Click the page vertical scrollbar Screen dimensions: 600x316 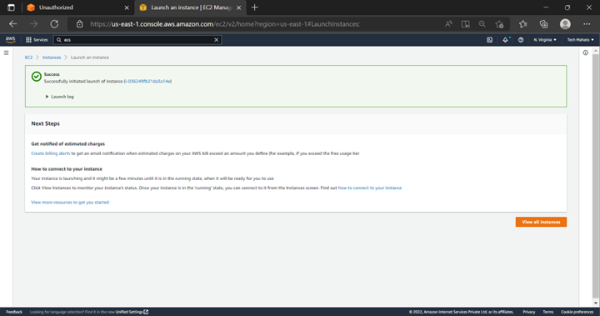click(595, 175)
